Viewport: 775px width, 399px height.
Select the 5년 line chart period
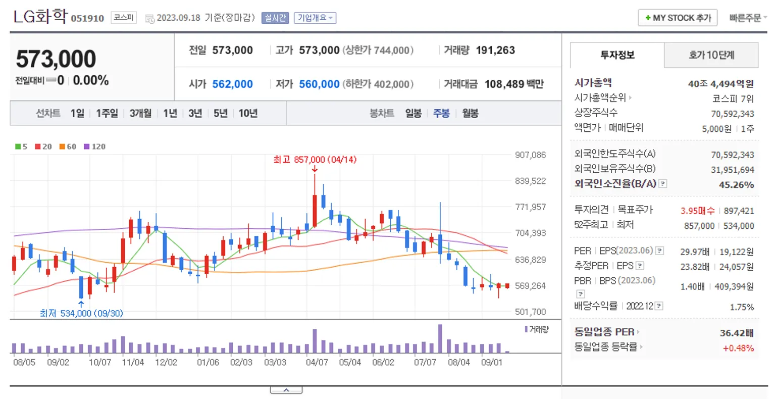(x=221, y=113)
